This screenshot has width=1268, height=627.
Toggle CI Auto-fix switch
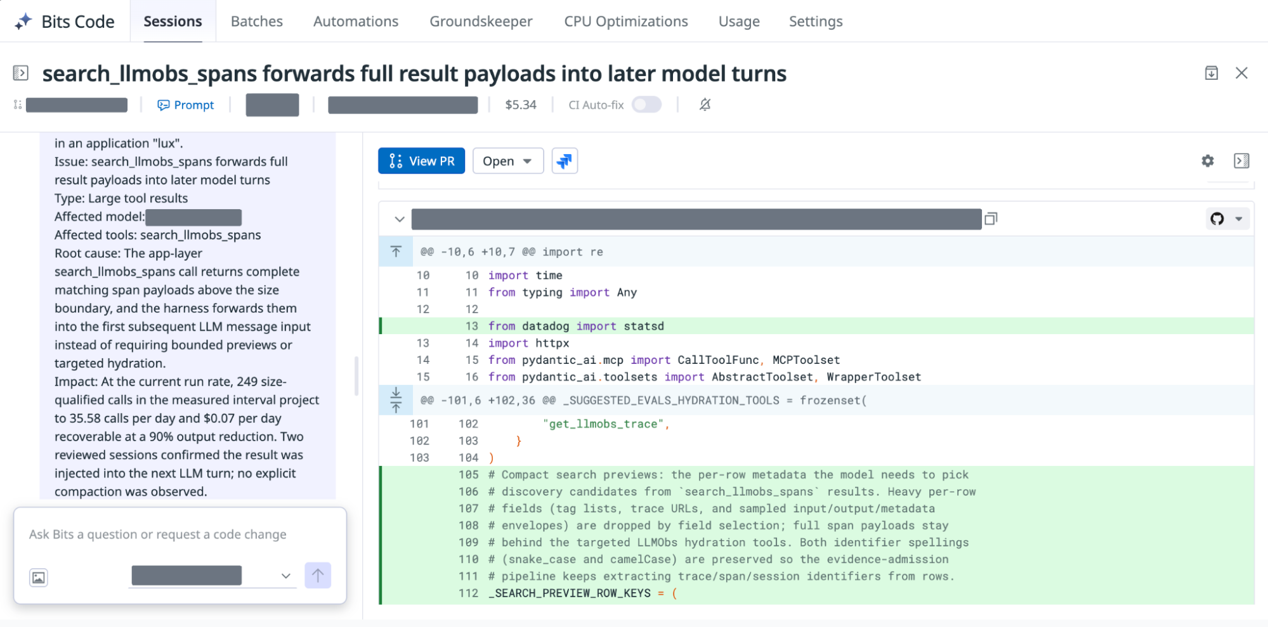pyautogui.click(x=646, y=105)
